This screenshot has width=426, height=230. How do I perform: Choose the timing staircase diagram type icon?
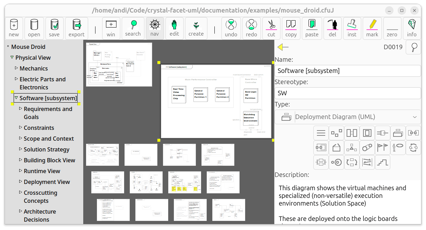382,162
